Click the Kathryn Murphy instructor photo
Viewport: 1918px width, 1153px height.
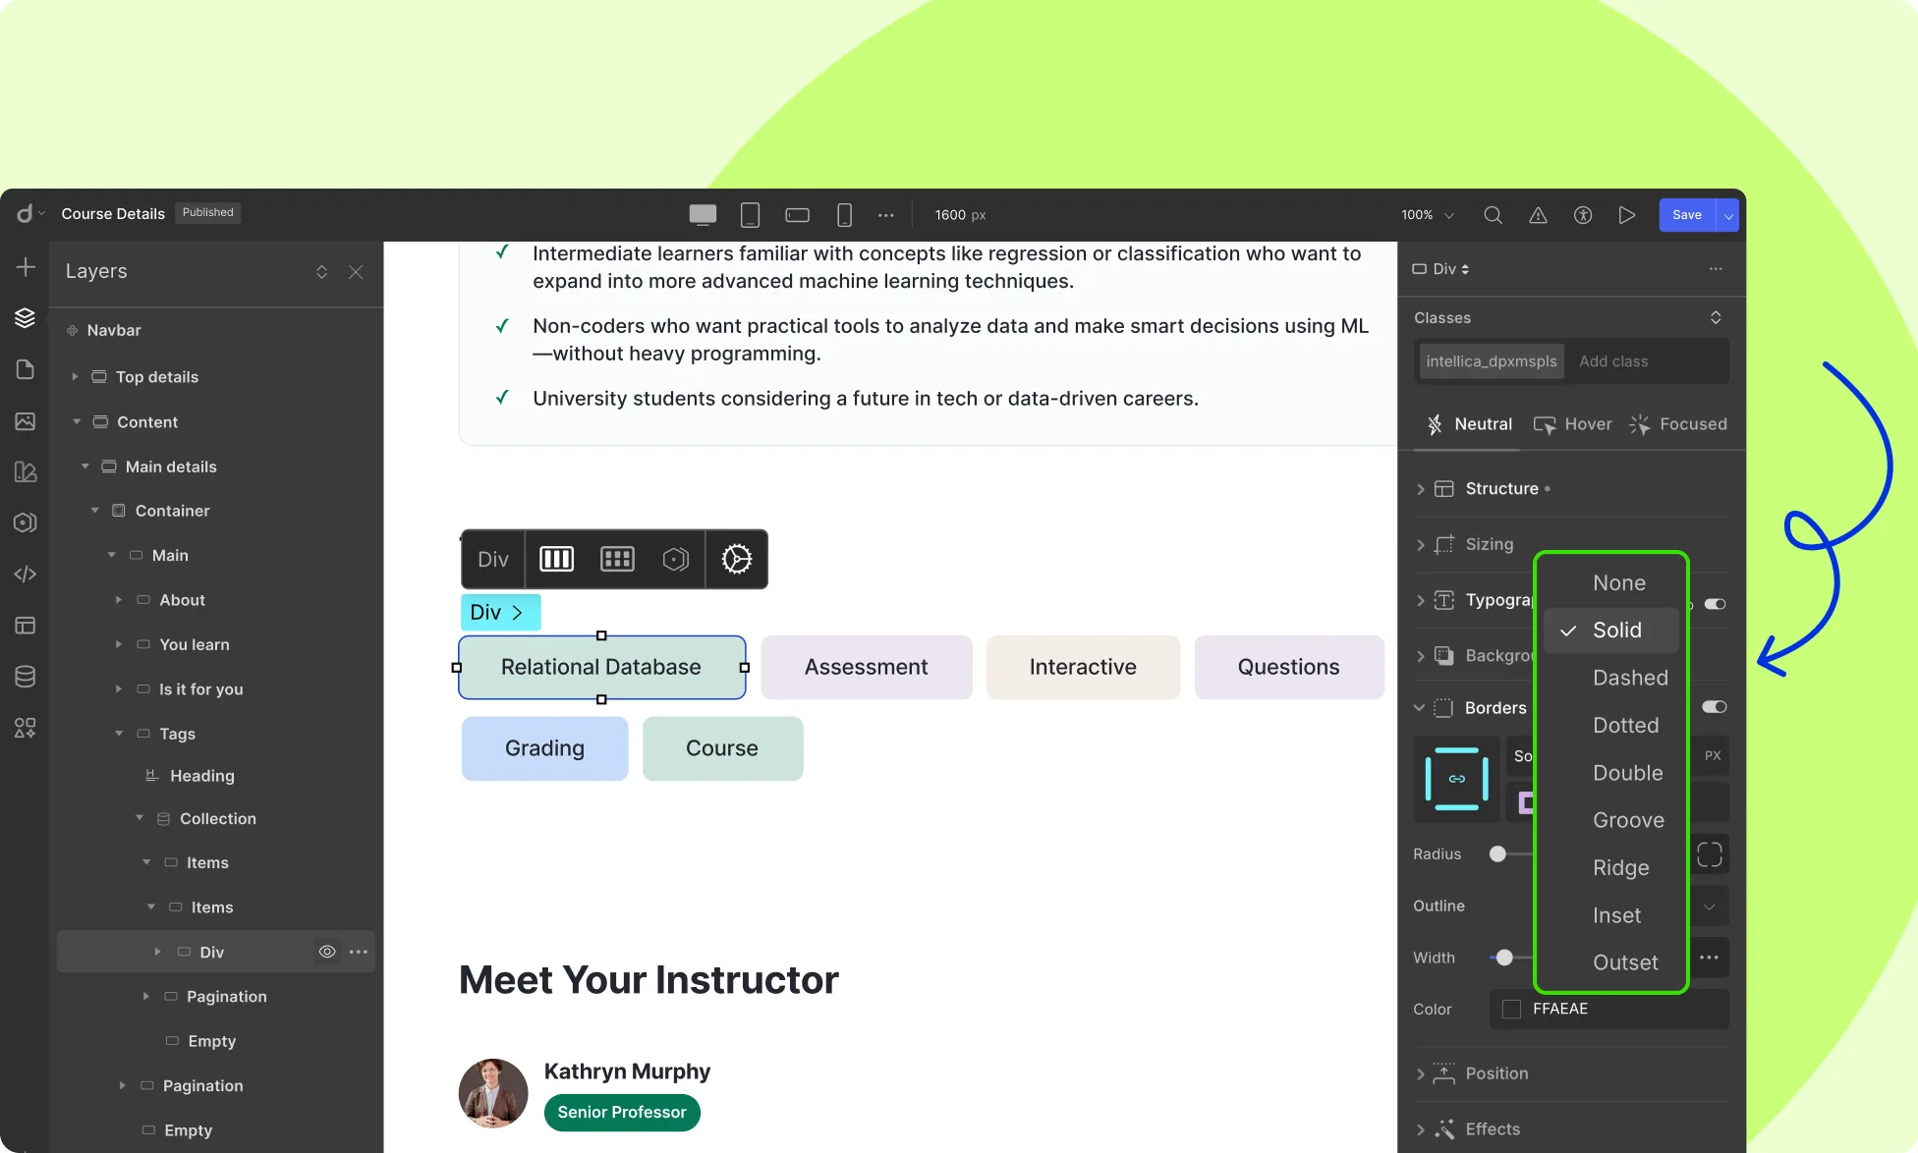pyautogui.click(x=493, y=1093)
